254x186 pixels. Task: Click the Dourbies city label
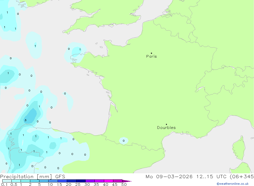click(x=166, y=128)
